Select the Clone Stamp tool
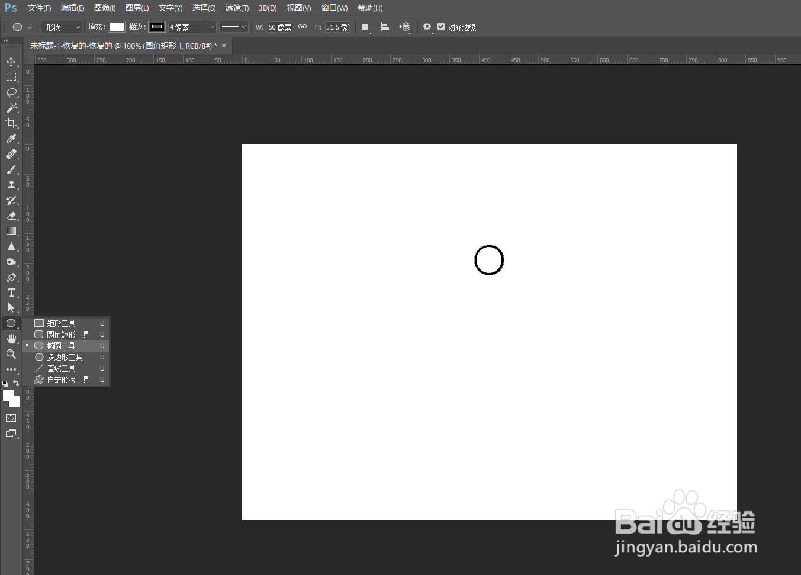 click(11, 185)
